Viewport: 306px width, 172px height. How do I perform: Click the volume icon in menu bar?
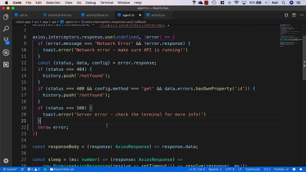tap(267, 2)
